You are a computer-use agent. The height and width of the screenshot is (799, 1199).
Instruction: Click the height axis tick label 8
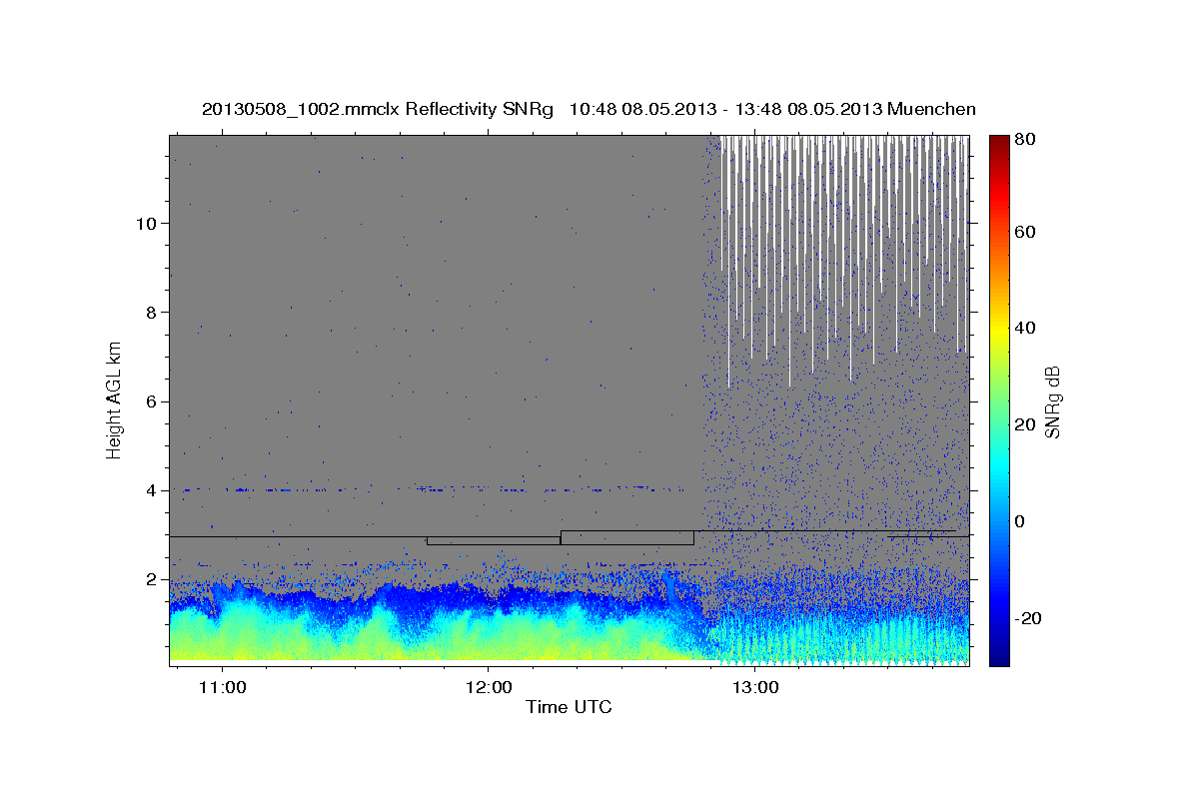151,312
